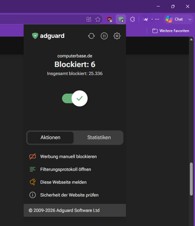Screen dimensions: 195x226
Task: Open the browser three-dots menu
Action: (x=157, y=19)
